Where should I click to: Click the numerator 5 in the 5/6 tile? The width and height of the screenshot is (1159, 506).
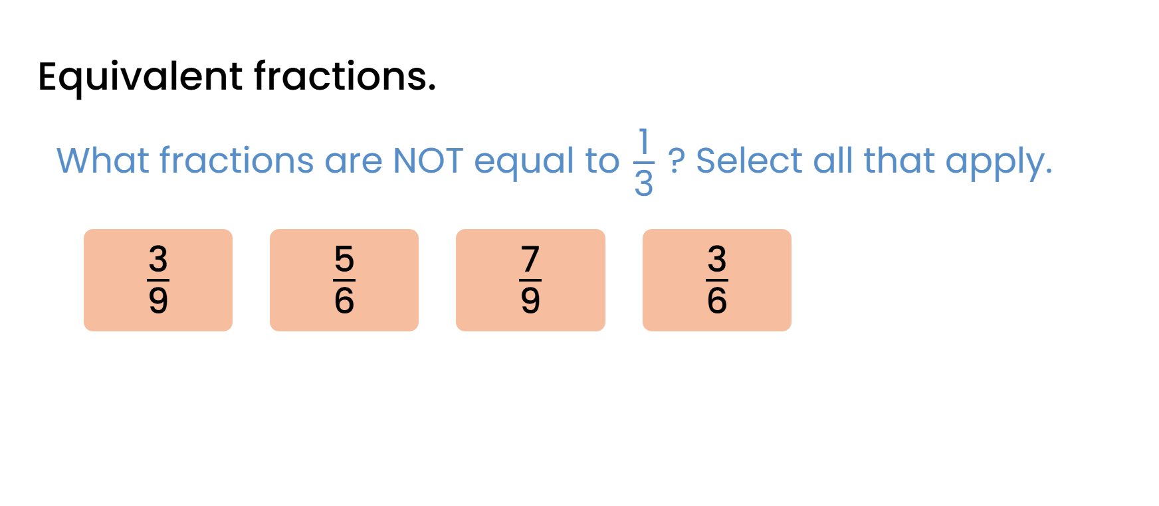click(344, 259)
